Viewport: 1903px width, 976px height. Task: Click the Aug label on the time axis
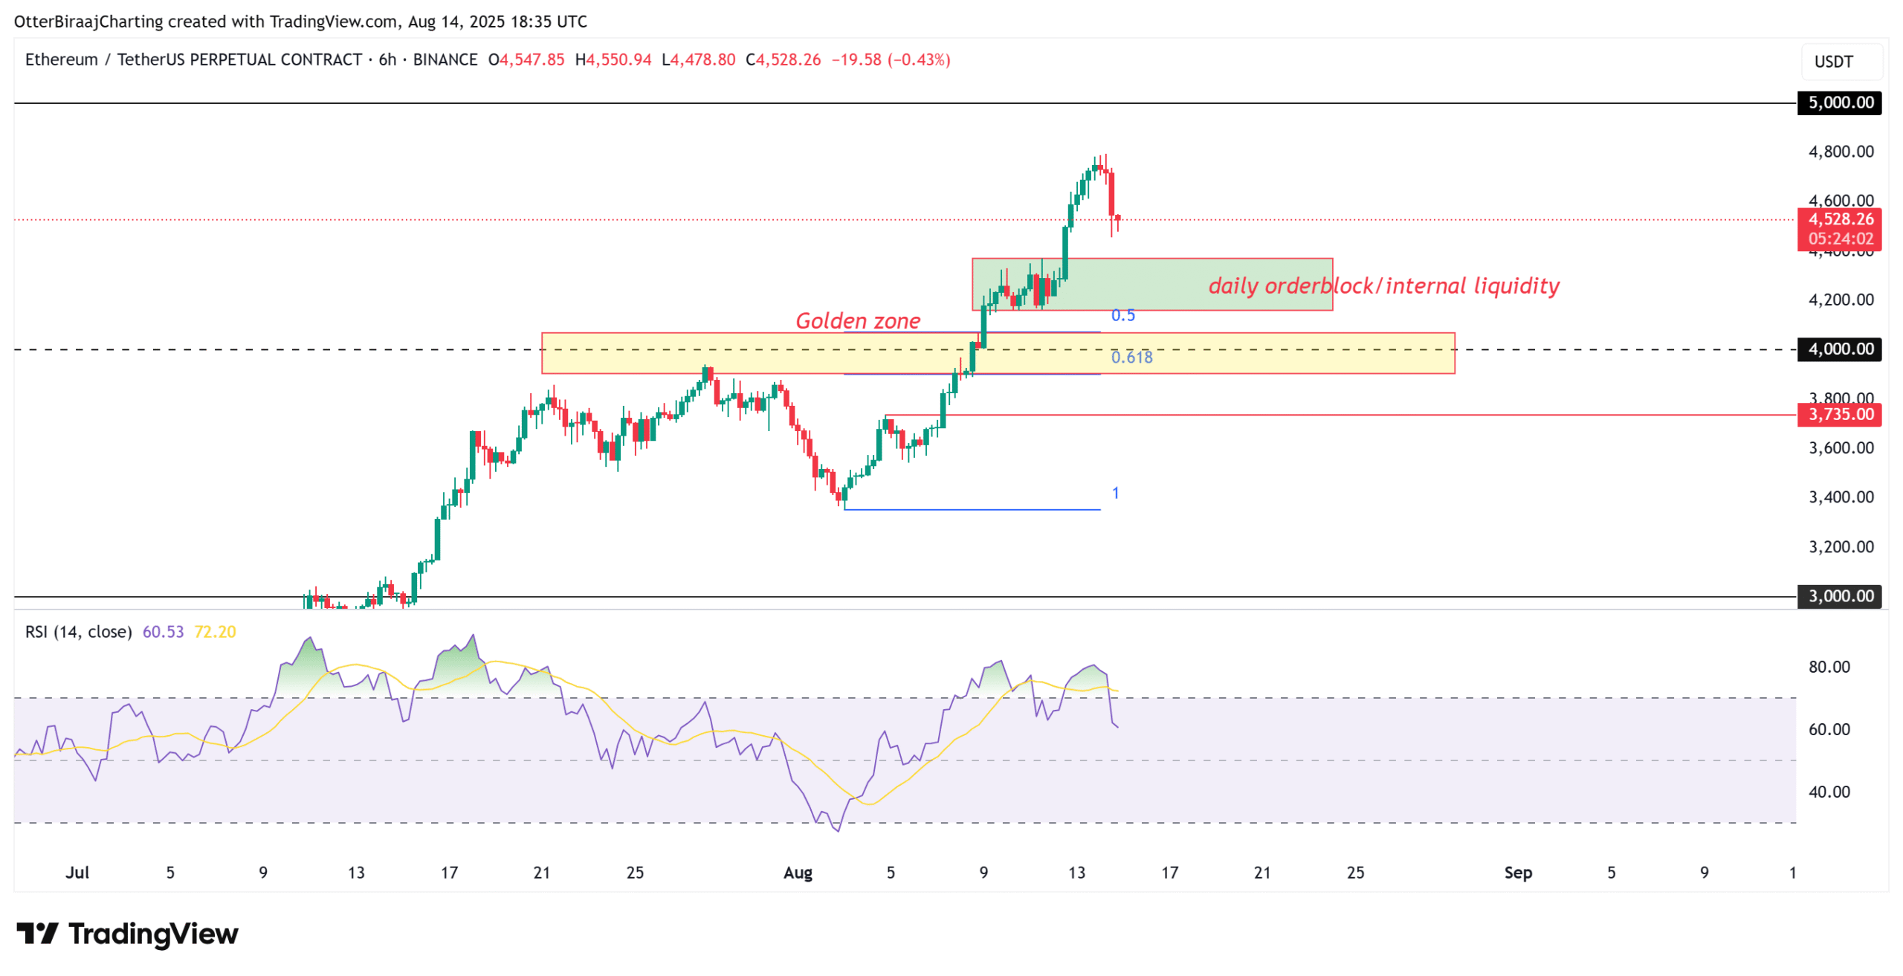click(798, 872)
